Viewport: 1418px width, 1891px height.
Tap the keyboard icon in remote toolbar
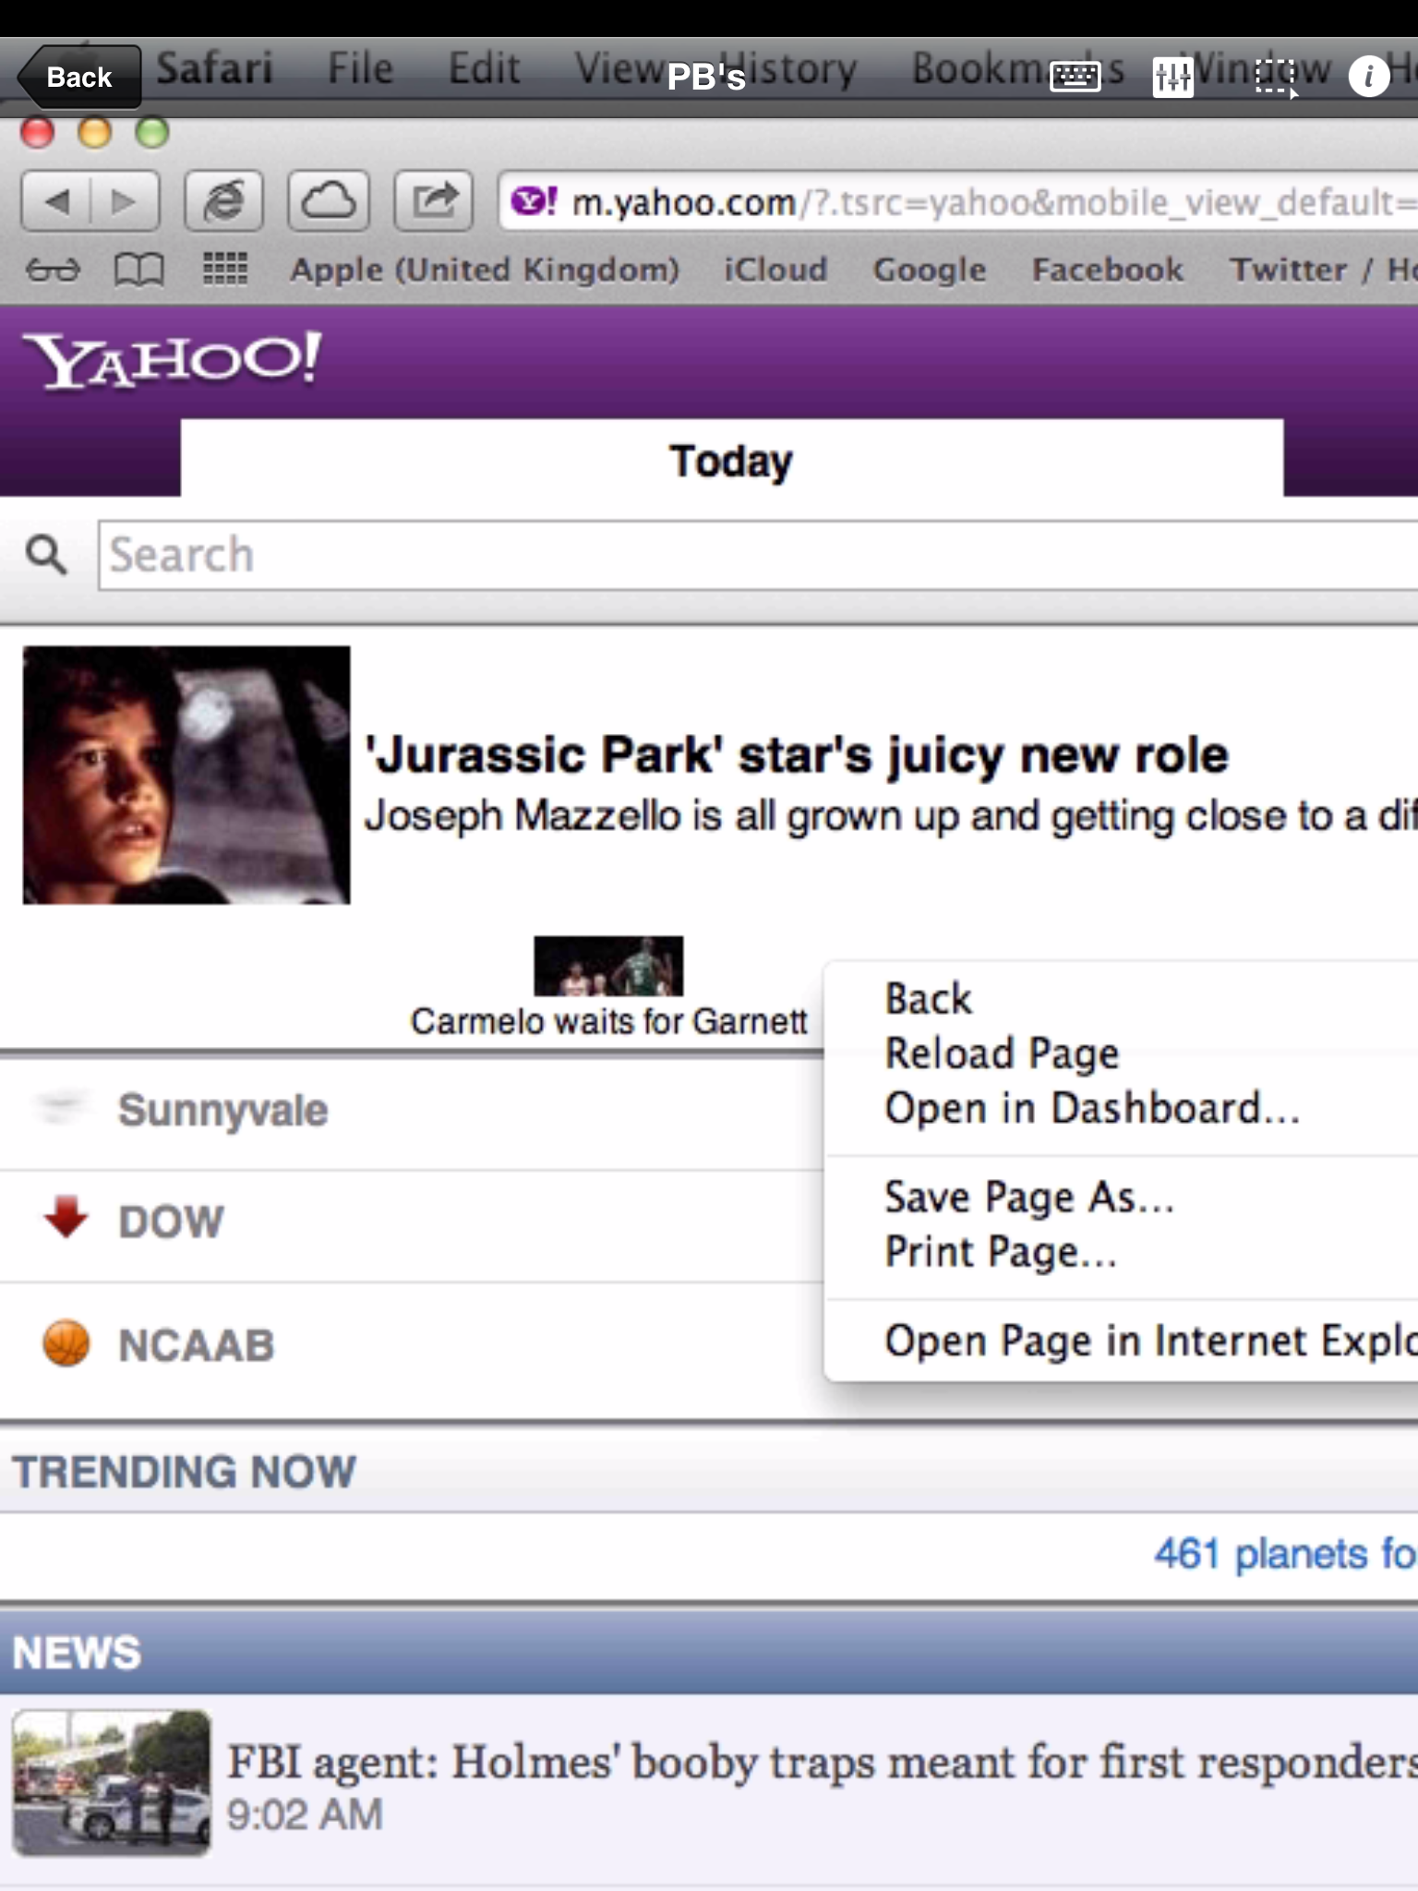pos(1076,77)
